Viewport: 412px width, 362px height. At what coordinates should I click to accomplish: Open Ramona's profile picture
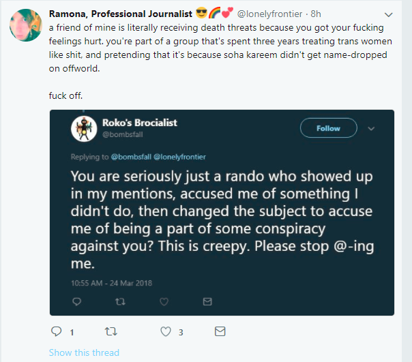tap(26, 25)
